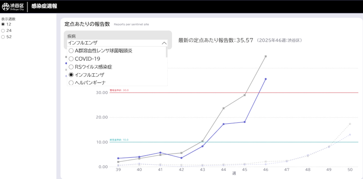The height and width of the screenshot is (179, 363).
Task: Click the teal 注意基準値 10.0 label
Action: coord(119,140)
